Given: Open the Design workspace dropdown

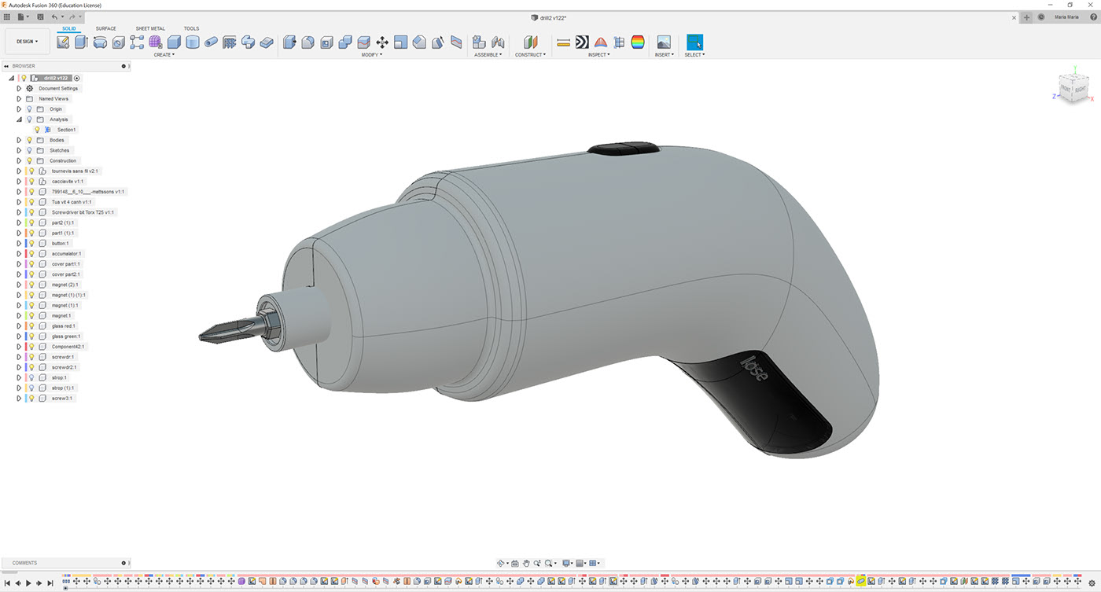Looking at the screenshot, I should (26, 41).
